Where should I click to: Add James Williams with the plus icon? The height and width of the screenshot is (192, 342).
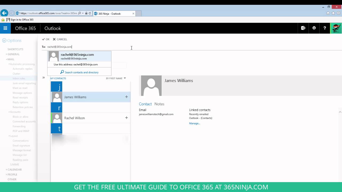[x=126, y=97]
